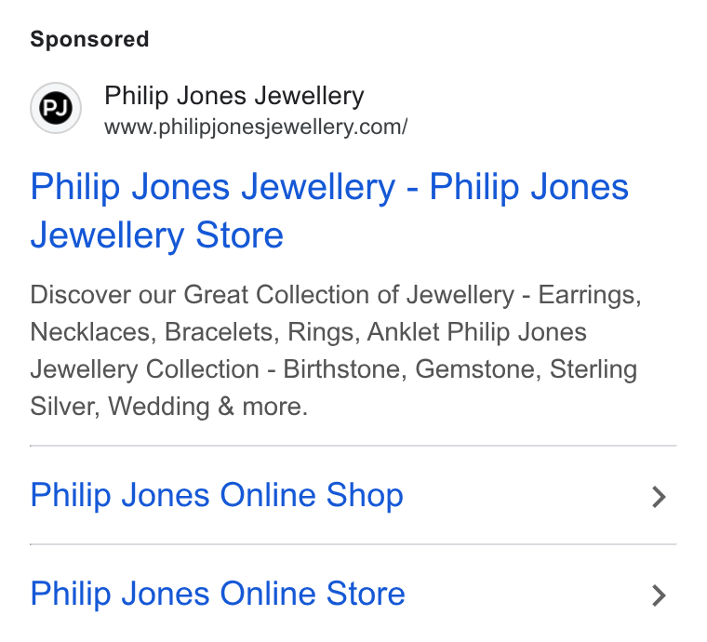This screenshot has height=642, width=707.
Task: Click the 'Jewellery Store' headline second line
Action: click(x=157, y=235)
